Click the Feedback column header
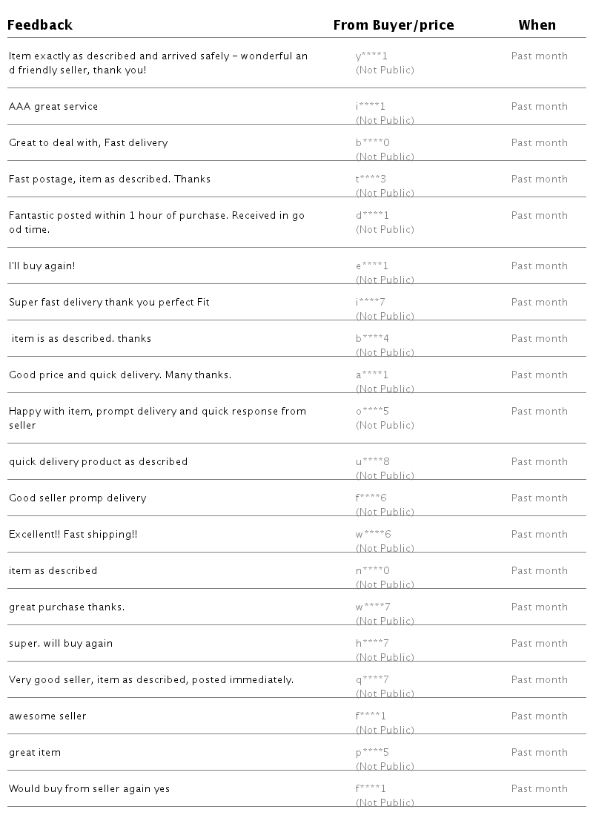 [40, 25]
